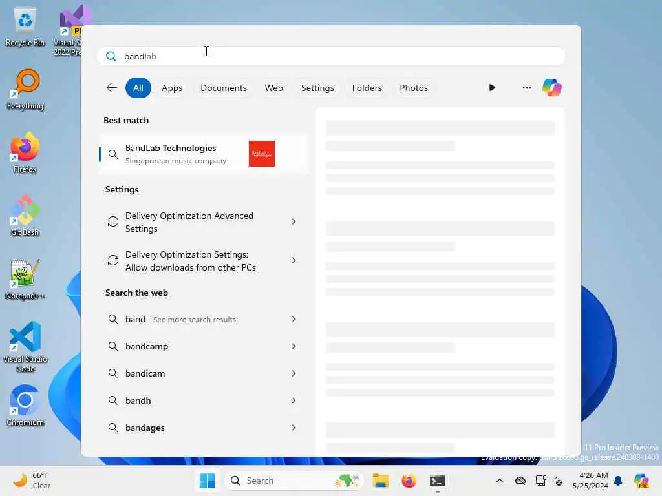Open Notepad++ desktop shortcut
Image resolution: width=662 pixels, height=496 pixels.
[x=25, y=279]
